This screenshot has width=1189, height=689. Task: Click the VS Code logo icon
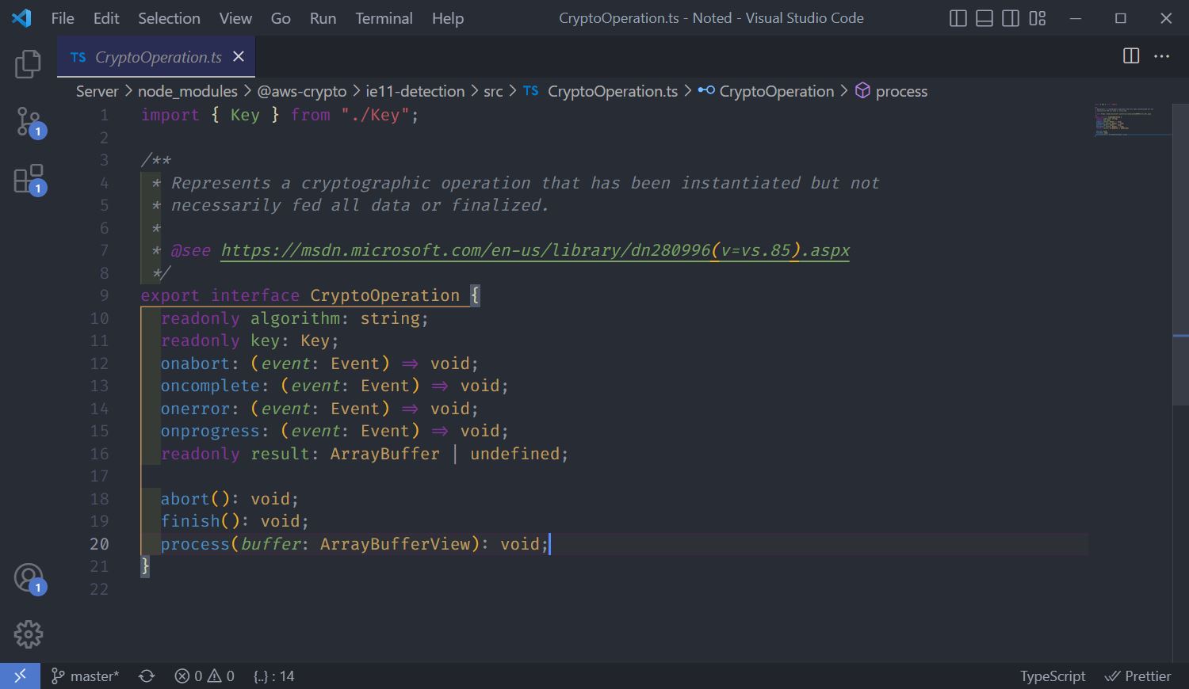[21, 18]
